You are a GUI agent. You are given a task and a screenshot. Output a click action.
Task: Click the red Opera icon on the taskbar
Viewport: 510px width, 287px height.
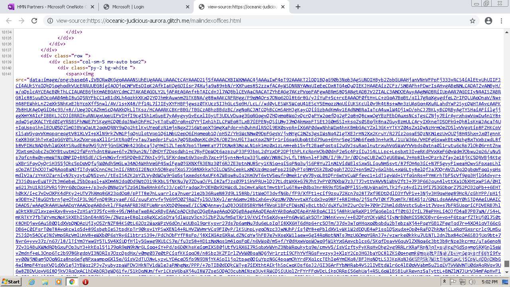coord(85,281)
